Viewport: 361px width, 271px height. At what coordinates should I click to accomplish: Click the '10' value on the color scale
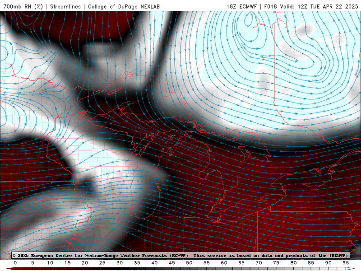coord(50,263)
